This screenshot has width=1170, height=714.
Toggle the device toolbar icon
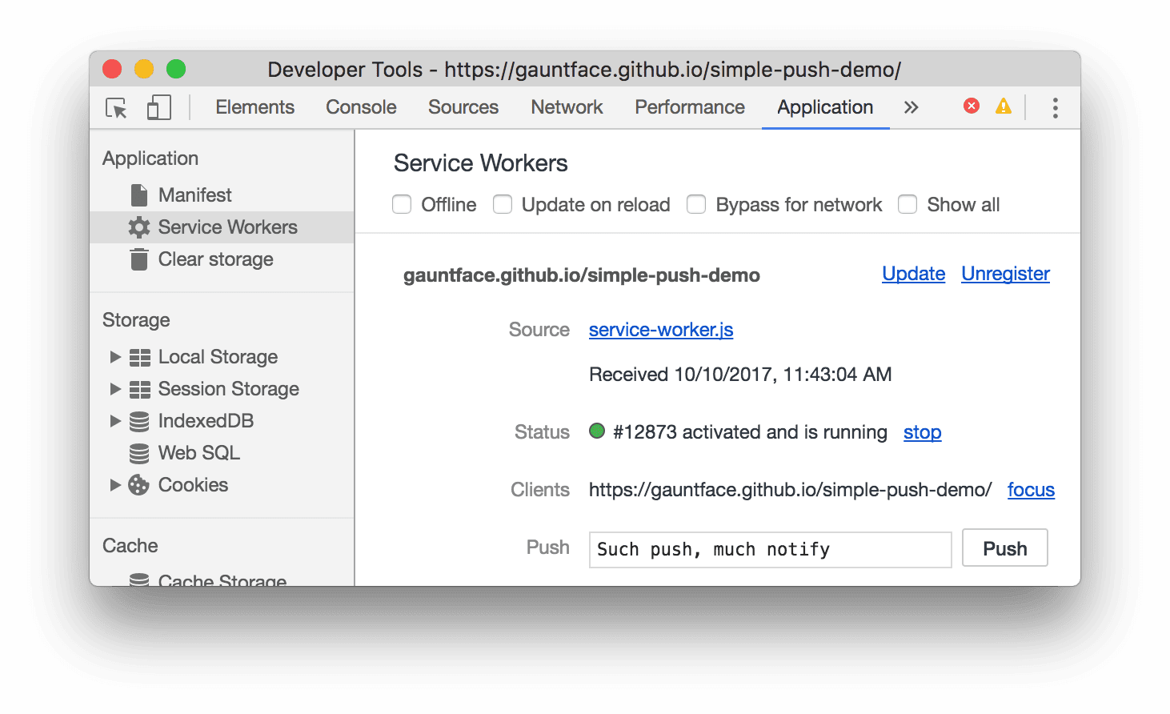[158, 107]
